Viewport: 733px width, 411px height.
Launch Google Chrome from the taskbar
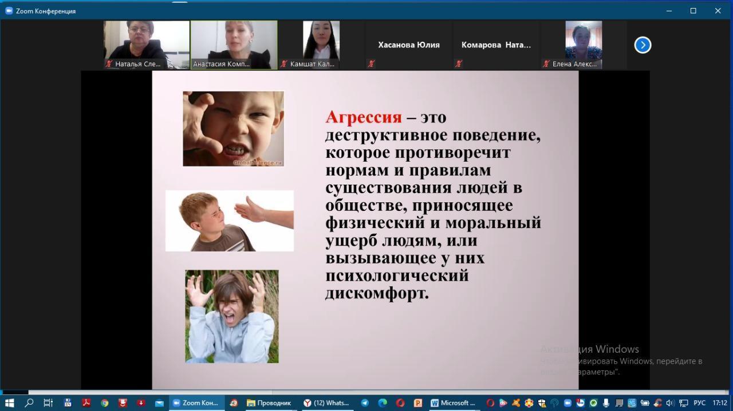[105, 403]
